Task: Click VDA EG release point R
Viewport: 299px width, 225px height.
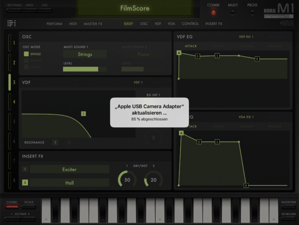Action: (246, 185)
